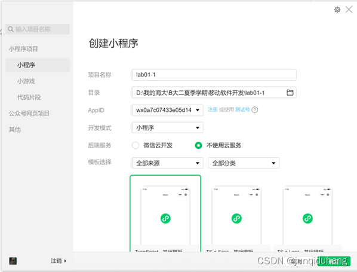This screenshot has width=357, height=272.
Task: Select 小游戏 in the sidebar
Action: [x=26, y=81]
